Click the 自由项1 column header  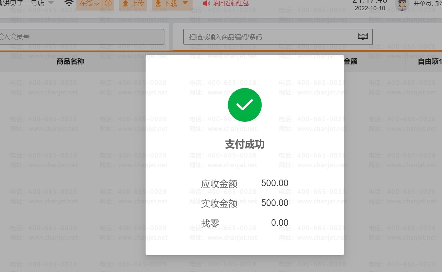pyautogui.click(x=430, y=61)
